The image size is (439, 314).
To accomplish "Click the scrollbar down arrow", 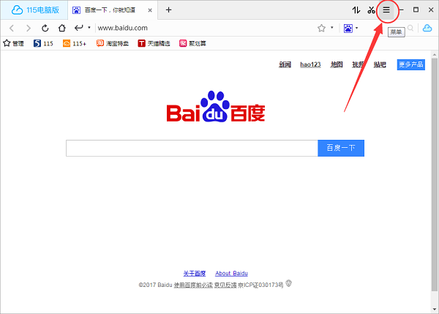I will click(434, 310).
